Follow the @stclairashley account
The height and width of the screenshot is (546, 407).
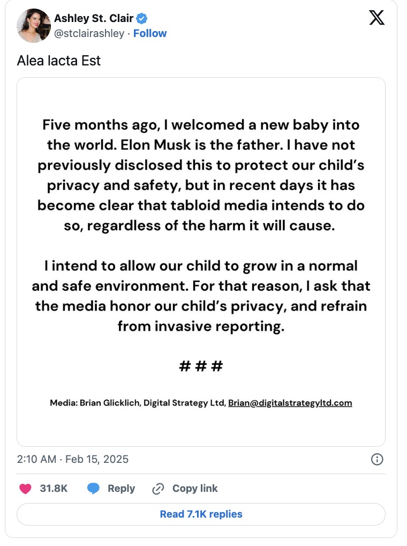click(x=150, y=33)
